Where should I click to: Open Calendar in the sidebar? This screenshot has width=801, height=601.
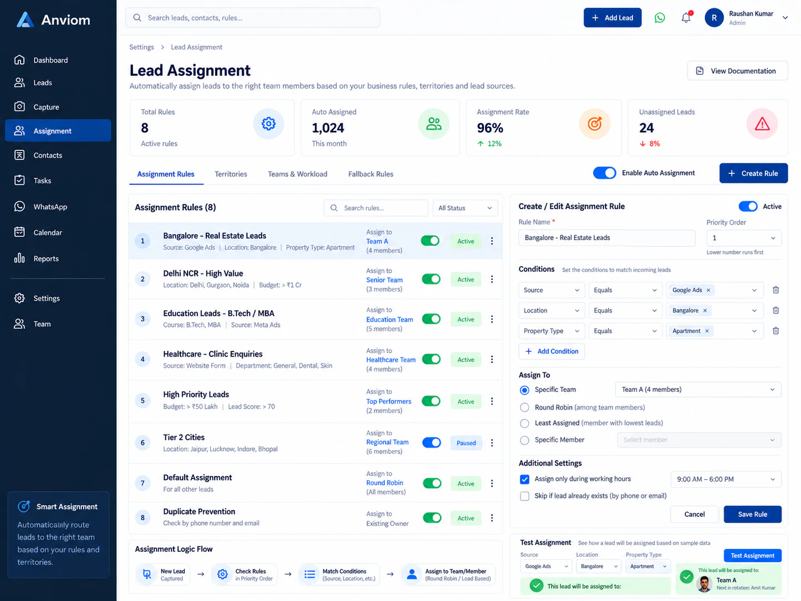pyautogui.click(x=58, y=232)
